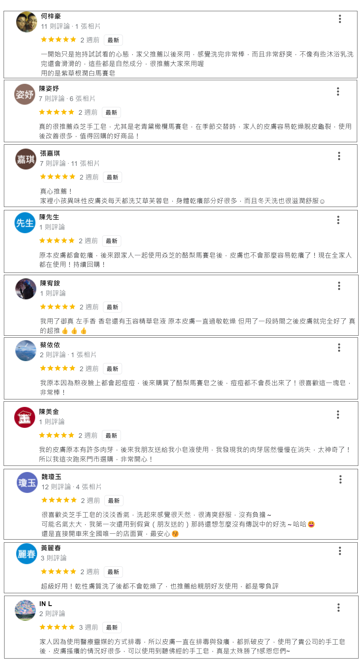363x663 pixels.
Task: Open reviewer name 魏瓊玉
Action: [x=51, y=477]
